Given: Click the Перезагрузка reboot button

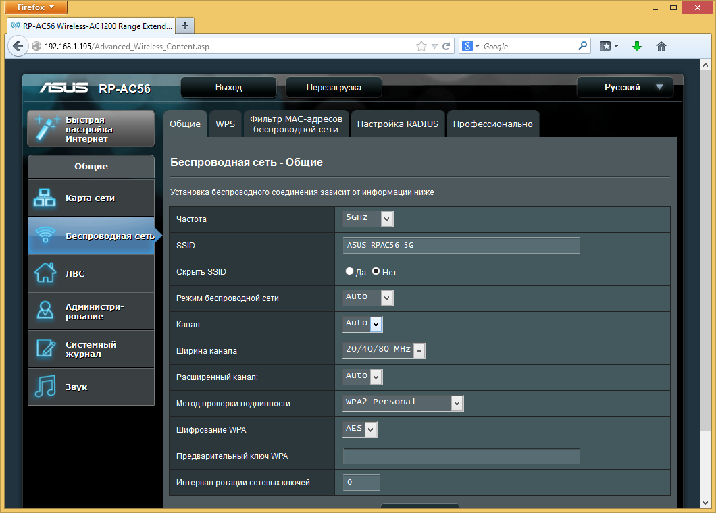Looking at the screenshot, I should (x=334, y=87).
